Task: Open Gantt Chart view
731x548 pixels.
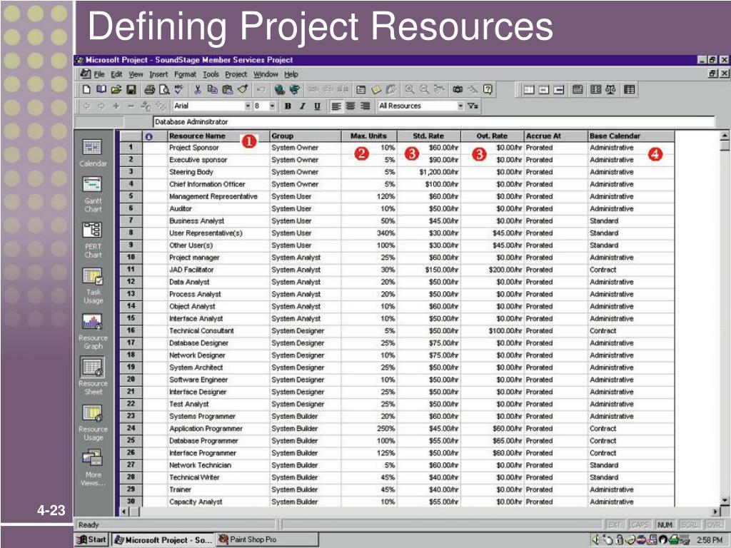Action: 93,194
